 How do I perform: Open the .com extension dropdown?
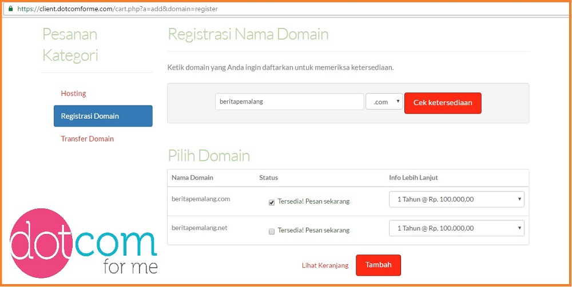(384, 102)
